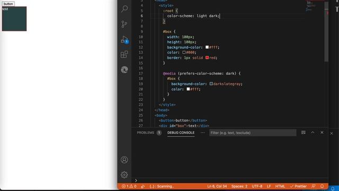Viewport: 339px width, 191px height.
Task: Switch to the Debug Console tab
Action: 181,133
